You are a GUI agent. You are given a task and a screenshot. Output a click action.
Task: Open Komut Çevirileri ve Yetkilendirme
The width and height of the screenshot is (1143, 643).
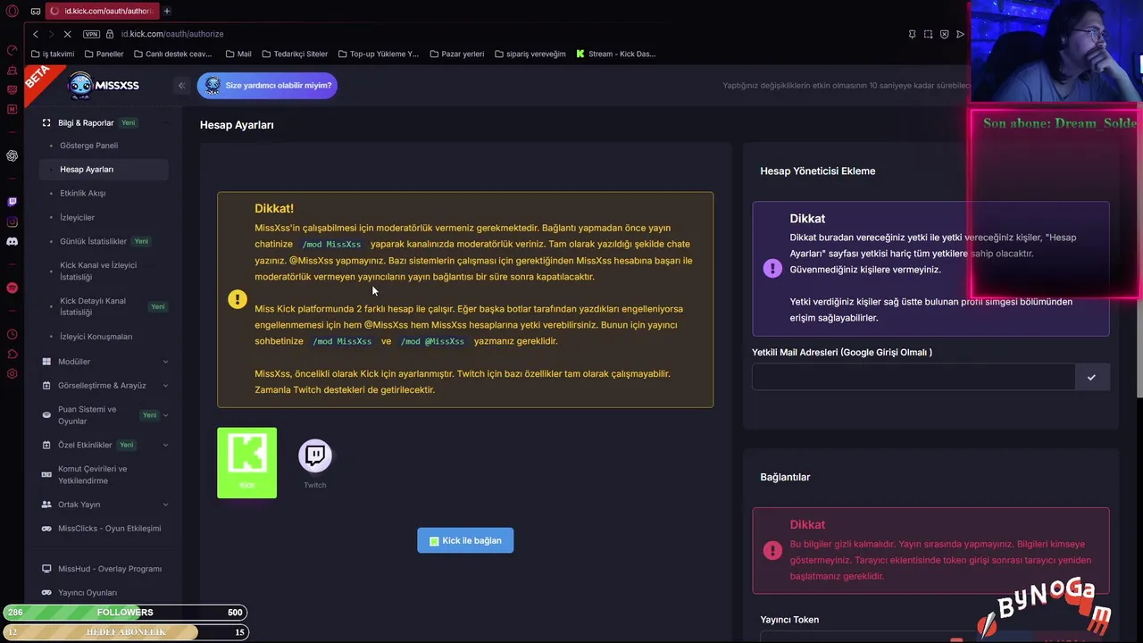coord(93,474)
